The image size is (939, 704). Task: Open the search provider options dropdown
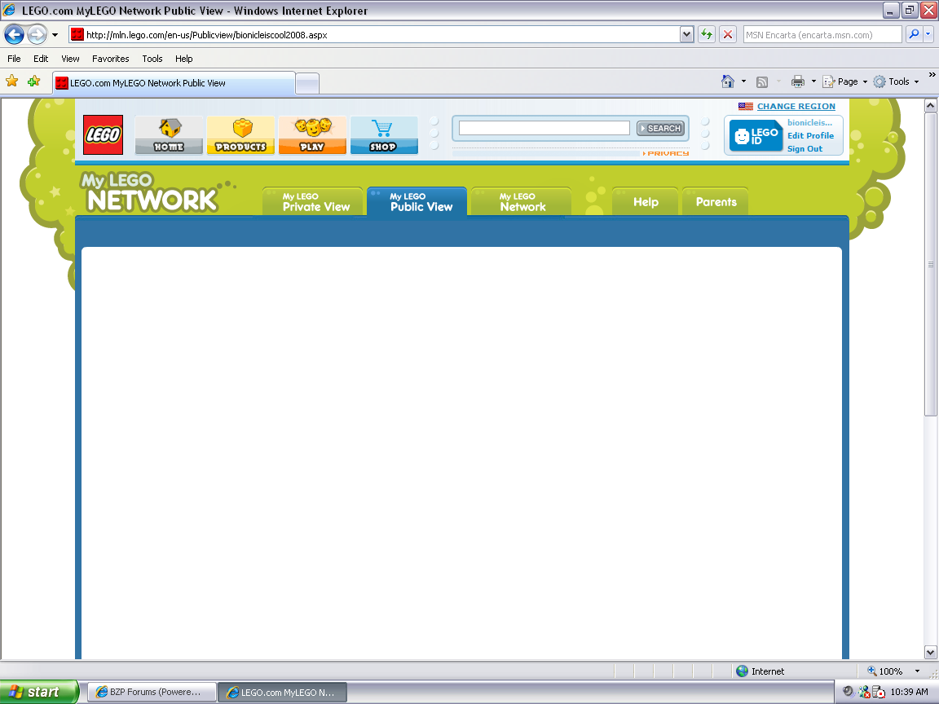pyautogui.click(x=928, y=35)
